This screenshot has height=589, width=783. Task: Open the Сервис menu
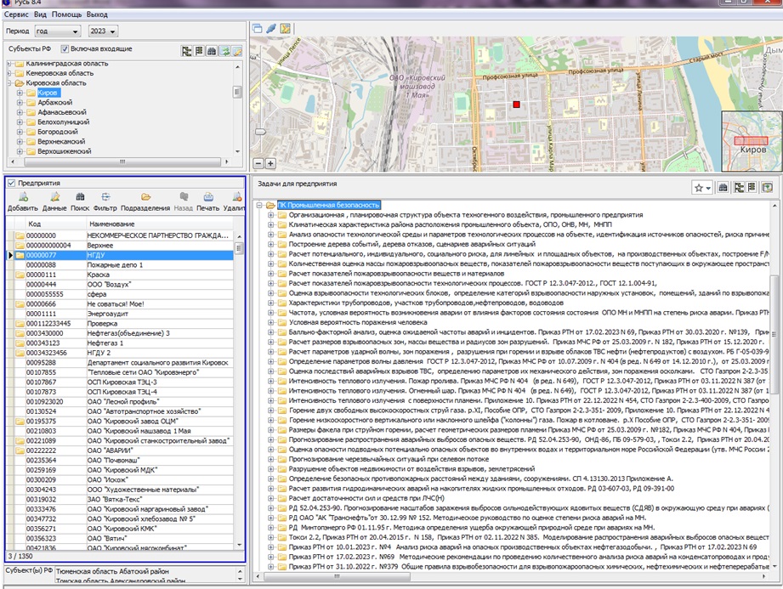pyautogui.click(x=16, y=15)
